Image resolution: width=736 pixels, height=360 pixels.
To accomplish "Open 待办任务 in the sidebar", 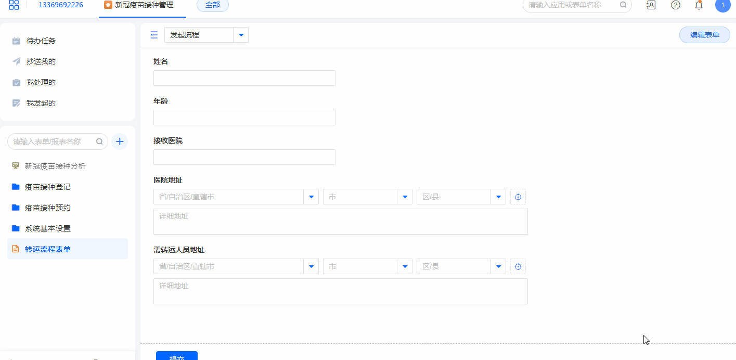I will (x=41, y=41).
